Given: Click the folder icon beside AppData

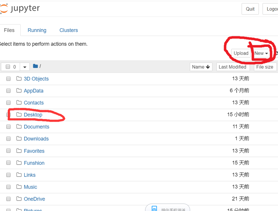Looking at the screenshot, I should point(19,90).
